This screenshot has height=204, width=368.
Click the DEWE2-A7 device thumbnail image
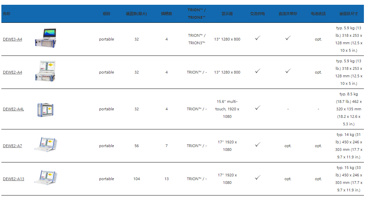46,144
